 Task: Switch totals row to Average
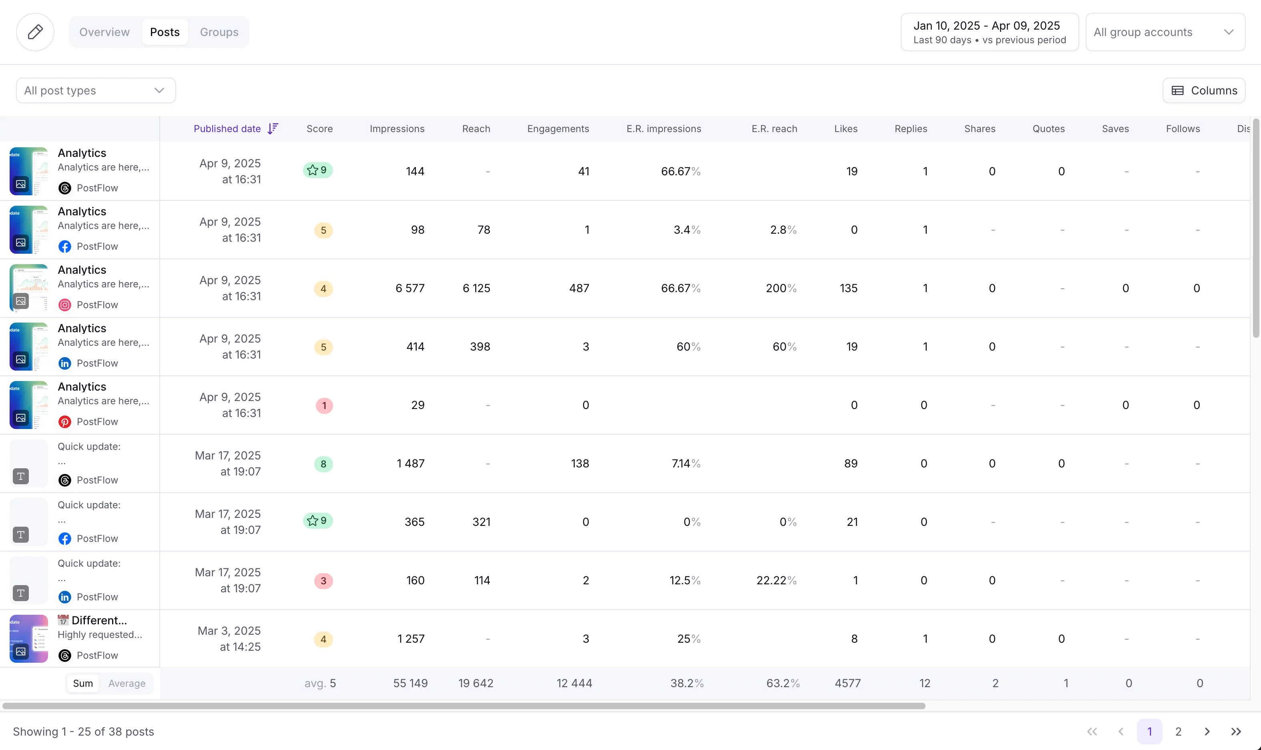[x=127, y=683]
